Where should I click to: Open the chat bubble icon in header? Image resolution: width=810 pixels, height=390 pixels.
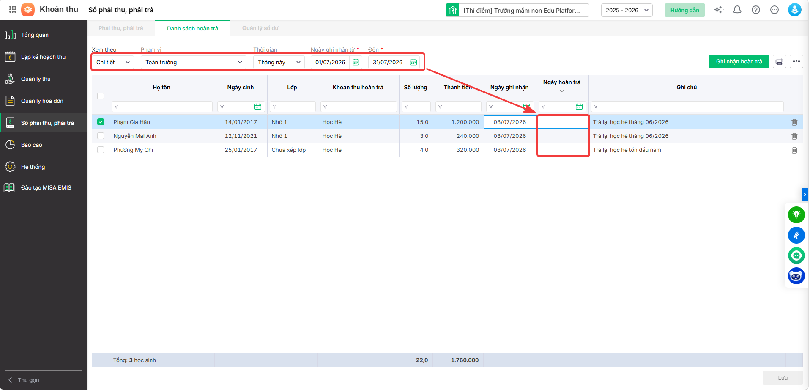click(x=774, y=10)
